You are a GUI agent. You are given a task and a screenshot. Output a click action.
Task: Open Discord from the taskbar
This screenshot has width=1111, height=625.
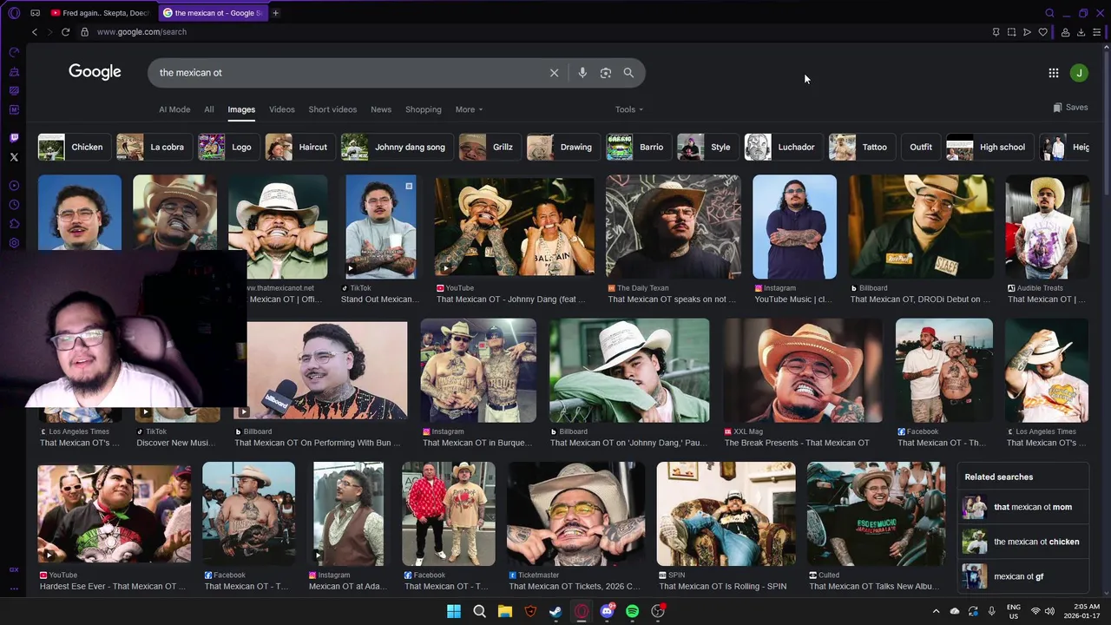[607, 611]
